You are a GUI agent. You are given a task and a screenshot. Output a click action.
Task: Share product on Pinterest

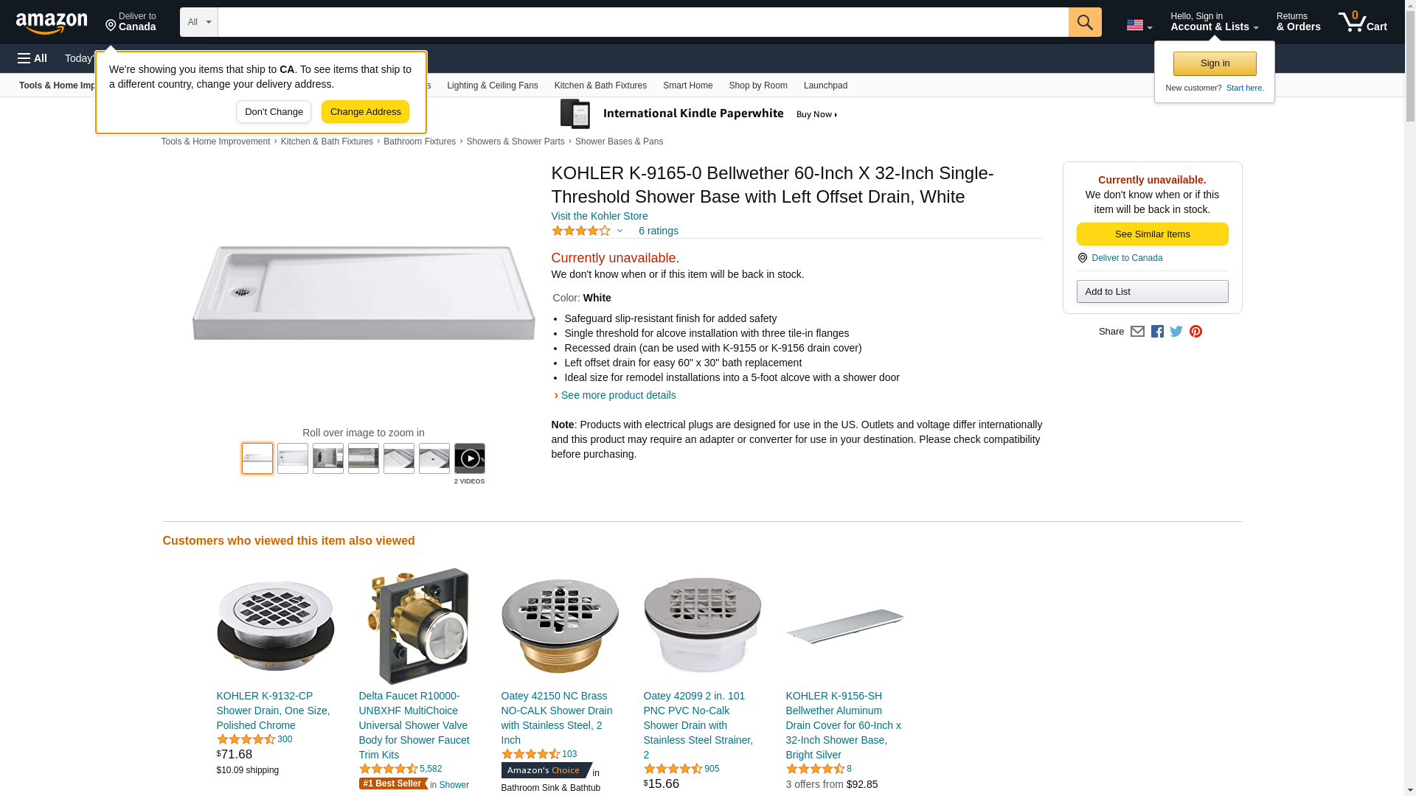[x=1195, y=332]
